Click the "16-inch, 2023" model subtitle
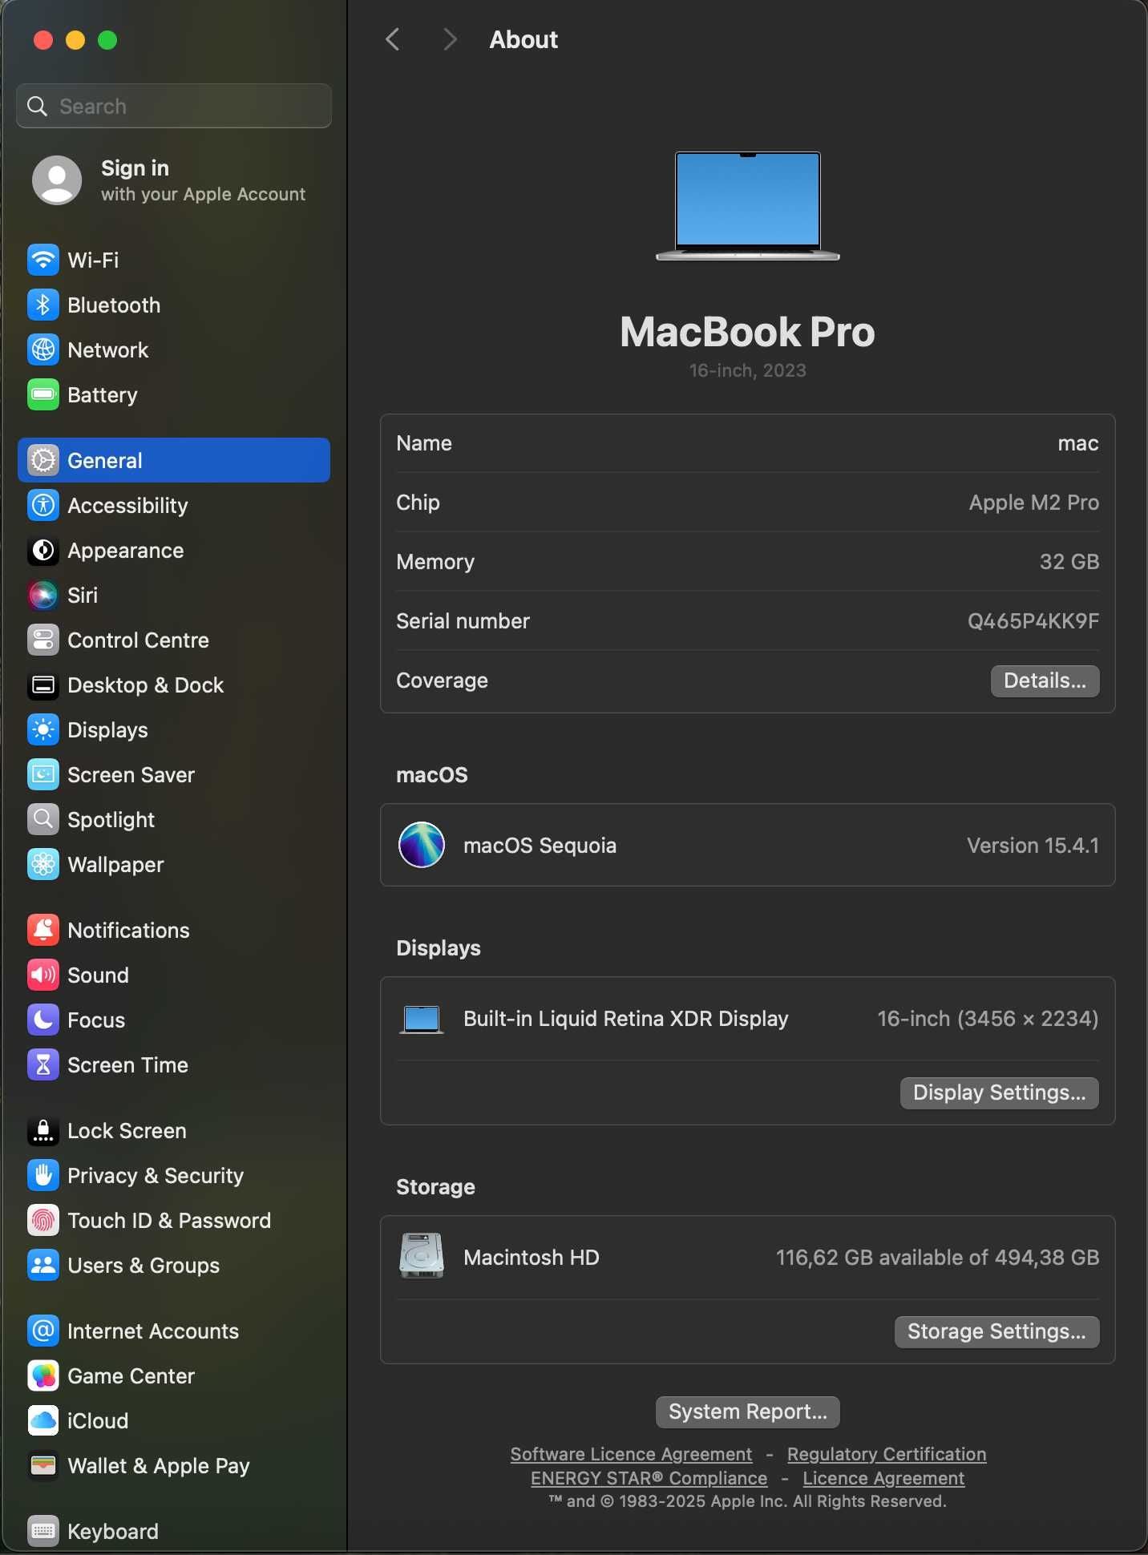This screenshot has width=1148, height=1555. click(x=747, y=370)
